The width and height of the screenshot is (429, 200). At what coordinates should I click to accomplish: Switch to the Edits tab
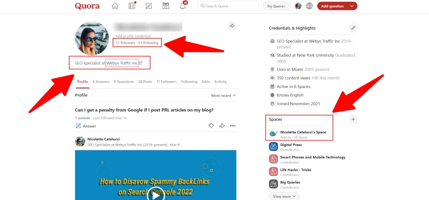coord(206,82)
